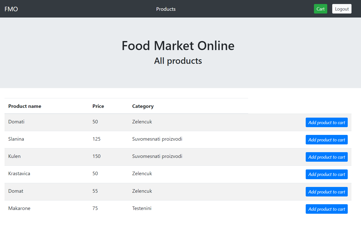
Task: Add Domat to the cart
Action: (x=326, y=192)
